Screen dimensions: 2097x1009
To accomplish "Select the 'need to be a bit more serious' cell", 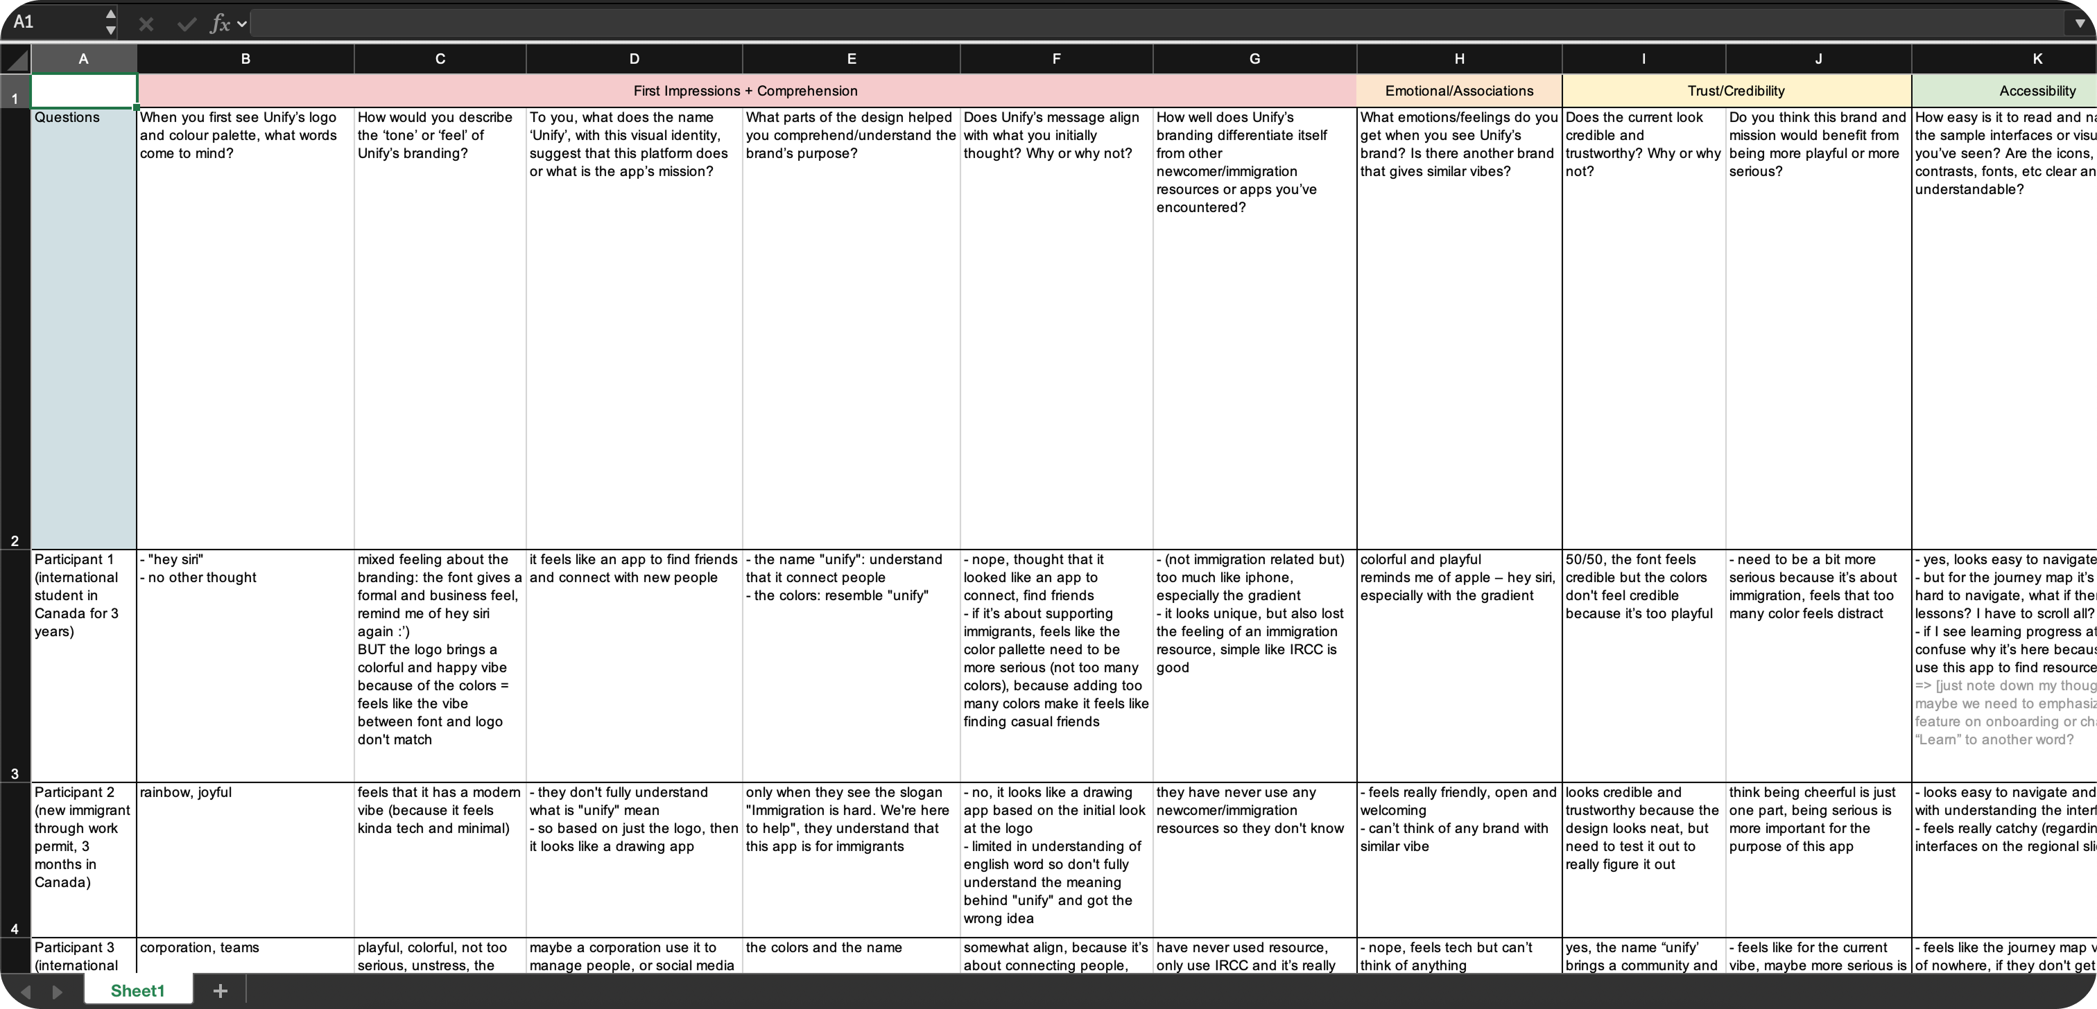I will point(1819,665).
